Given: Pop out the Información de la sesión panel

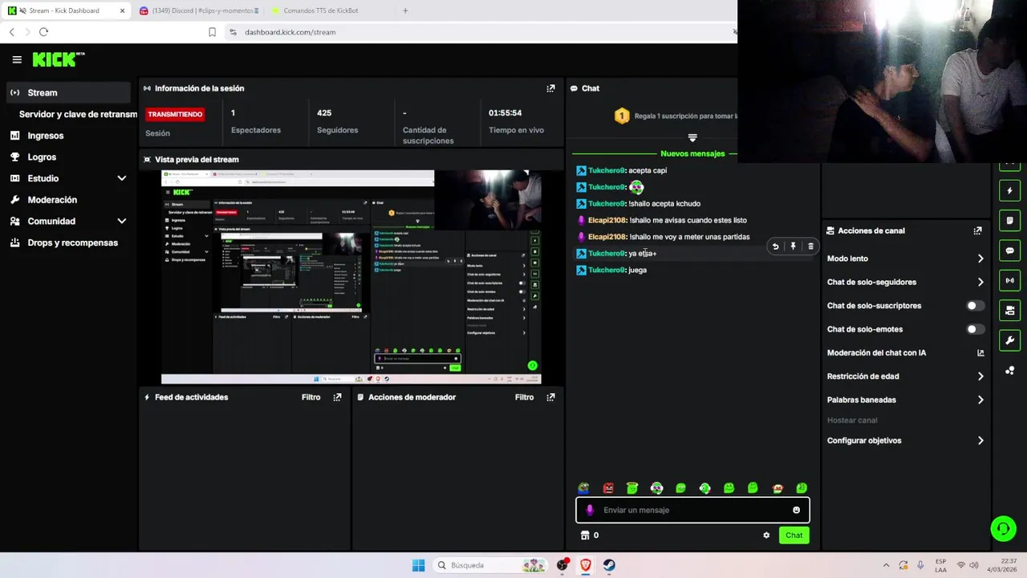Looking at the screenshot, I should [x=550, y=88].
